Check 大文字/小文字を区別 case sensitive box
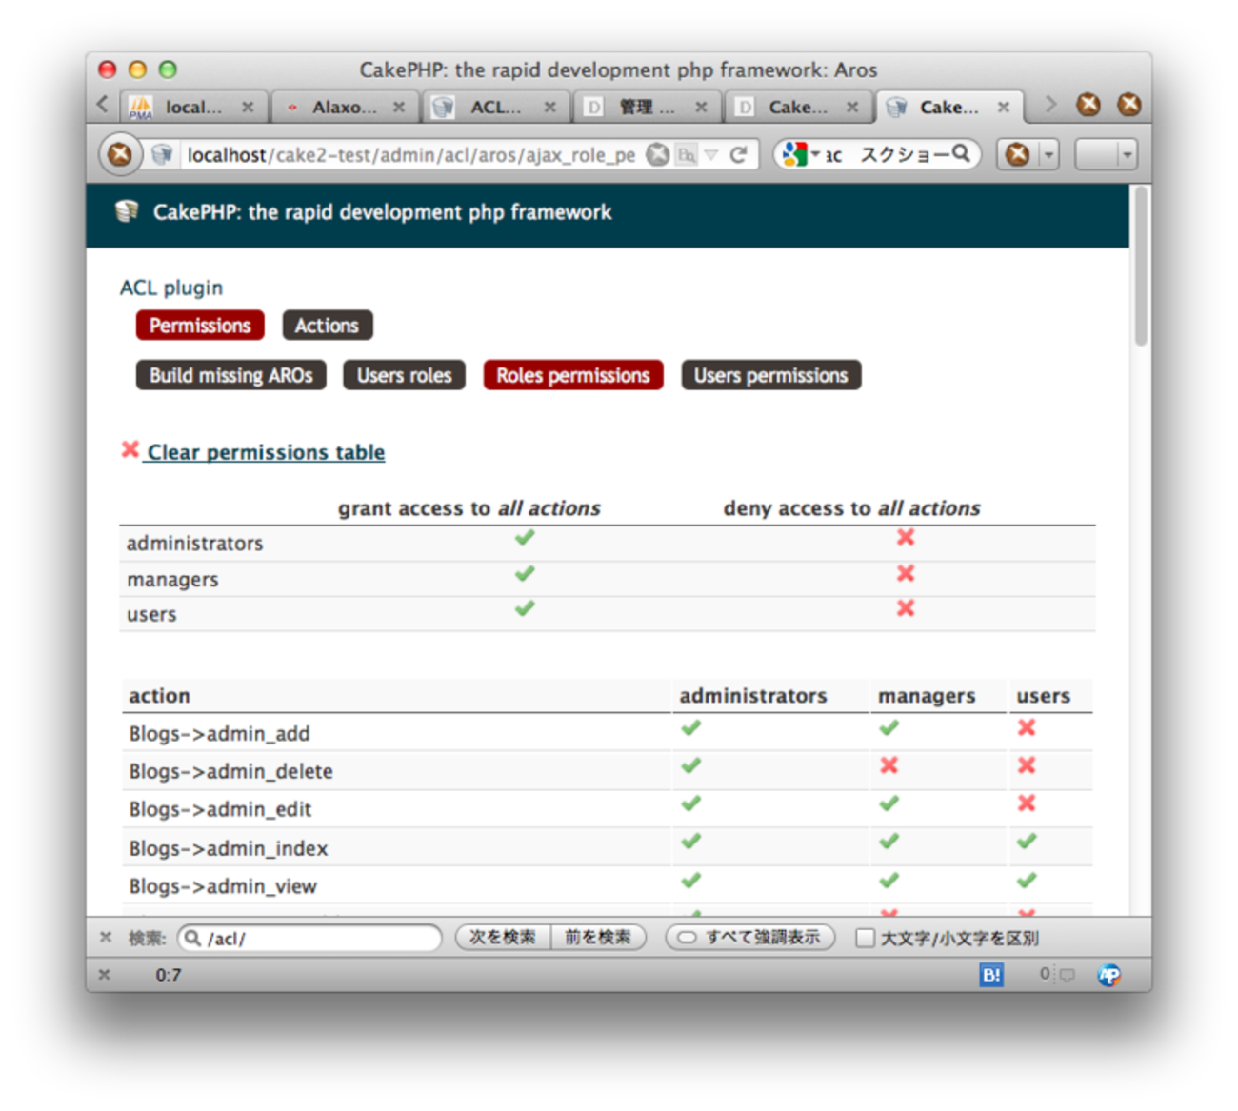Image resolution: width=1238 pixels, height=1111 pixels. tap(864, 939)
